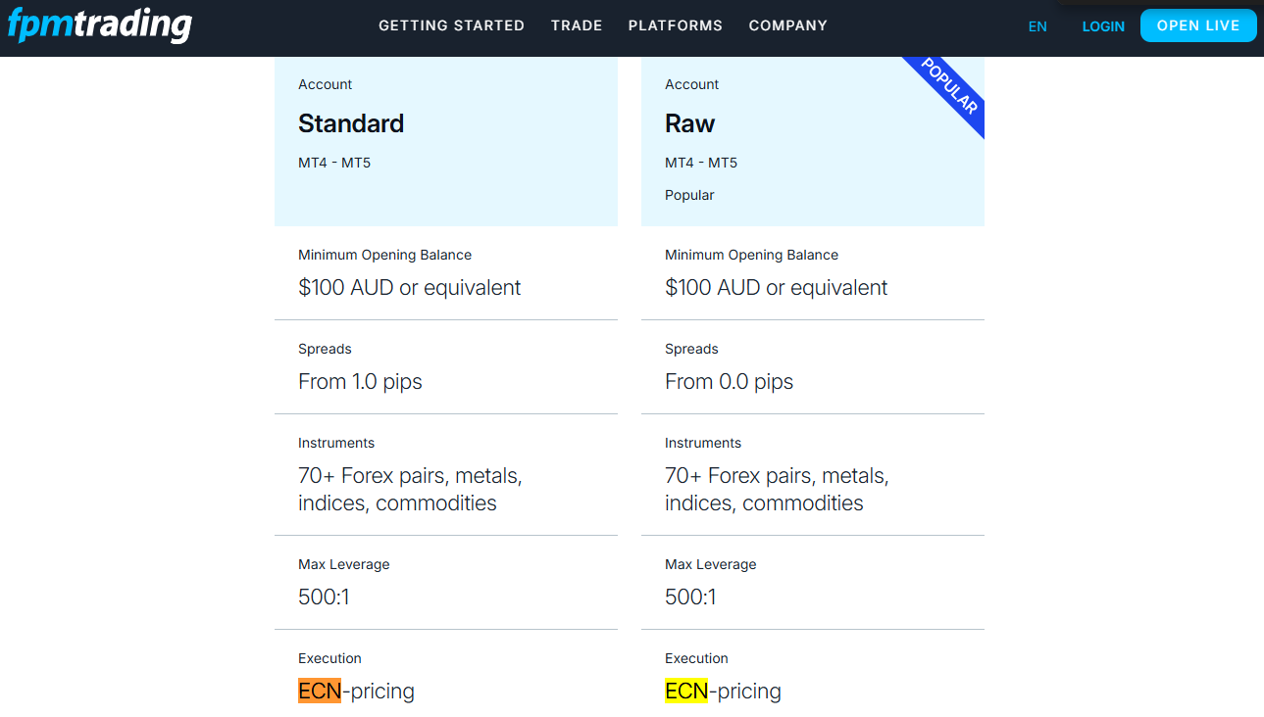Expand the EN language selector
This screenshot has width=1264, height=717.
pos(1037,26)
